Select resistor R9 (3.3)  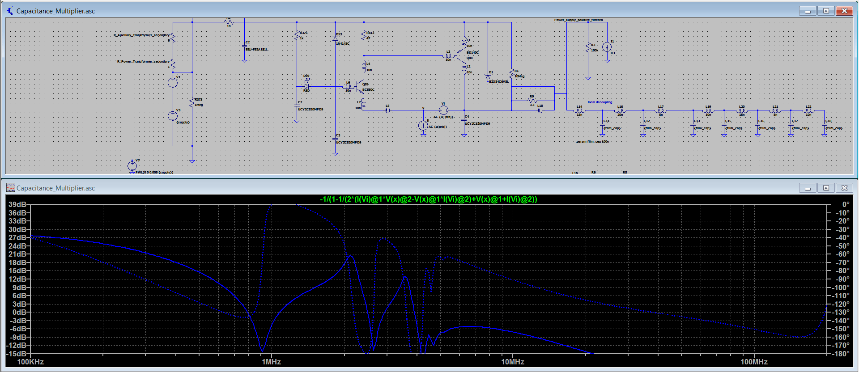[x=532, y=101]
